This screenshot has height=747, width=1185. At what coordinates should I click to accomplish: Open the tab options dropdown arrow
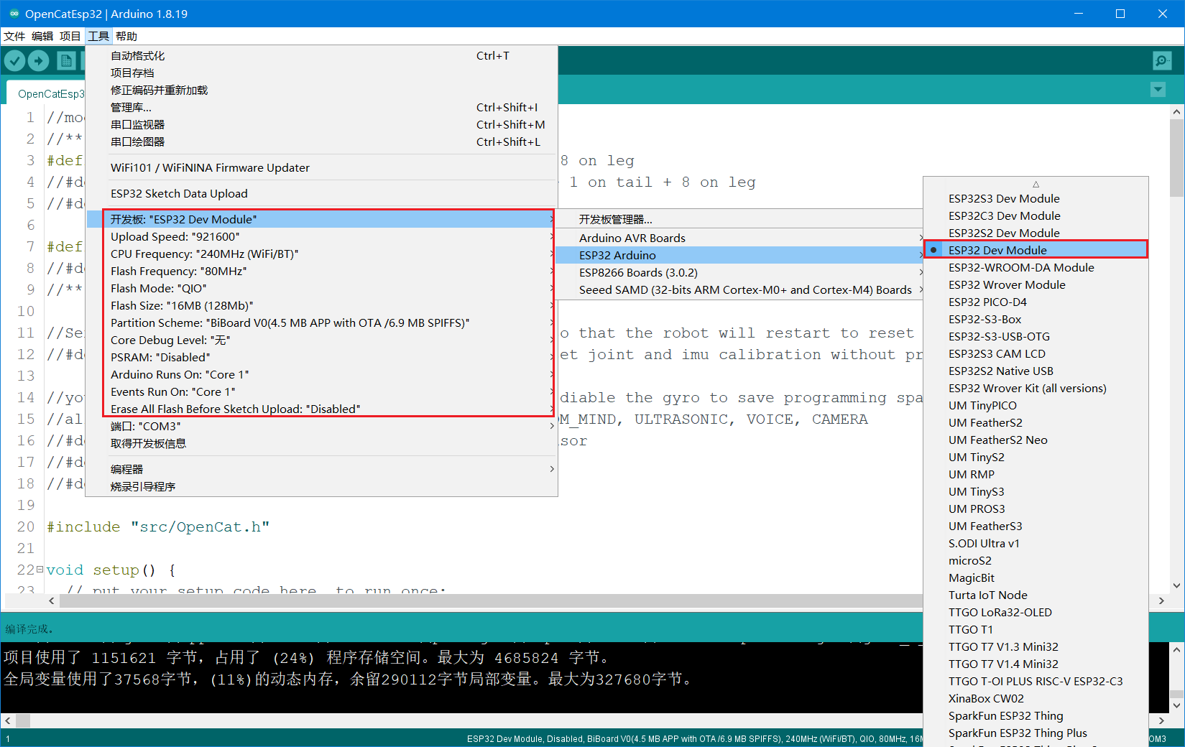[x=1158, y=90]
